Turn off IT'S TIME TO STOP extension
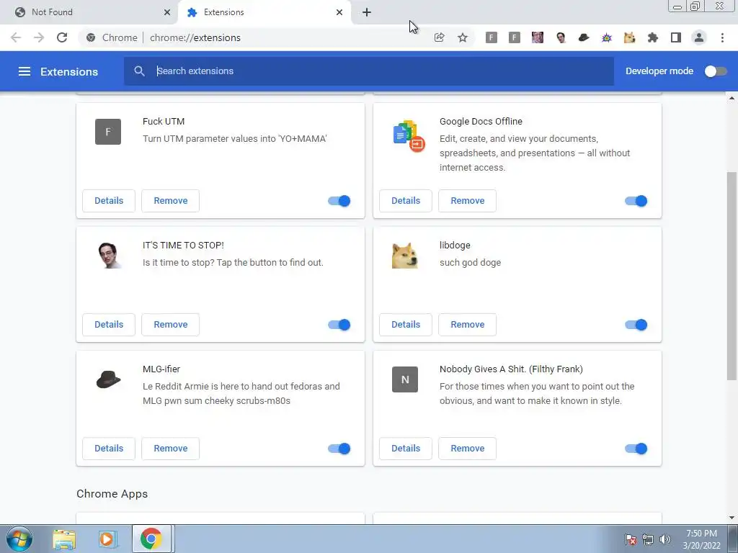Viewport: 738px width, 553px height. coord(339,325)
